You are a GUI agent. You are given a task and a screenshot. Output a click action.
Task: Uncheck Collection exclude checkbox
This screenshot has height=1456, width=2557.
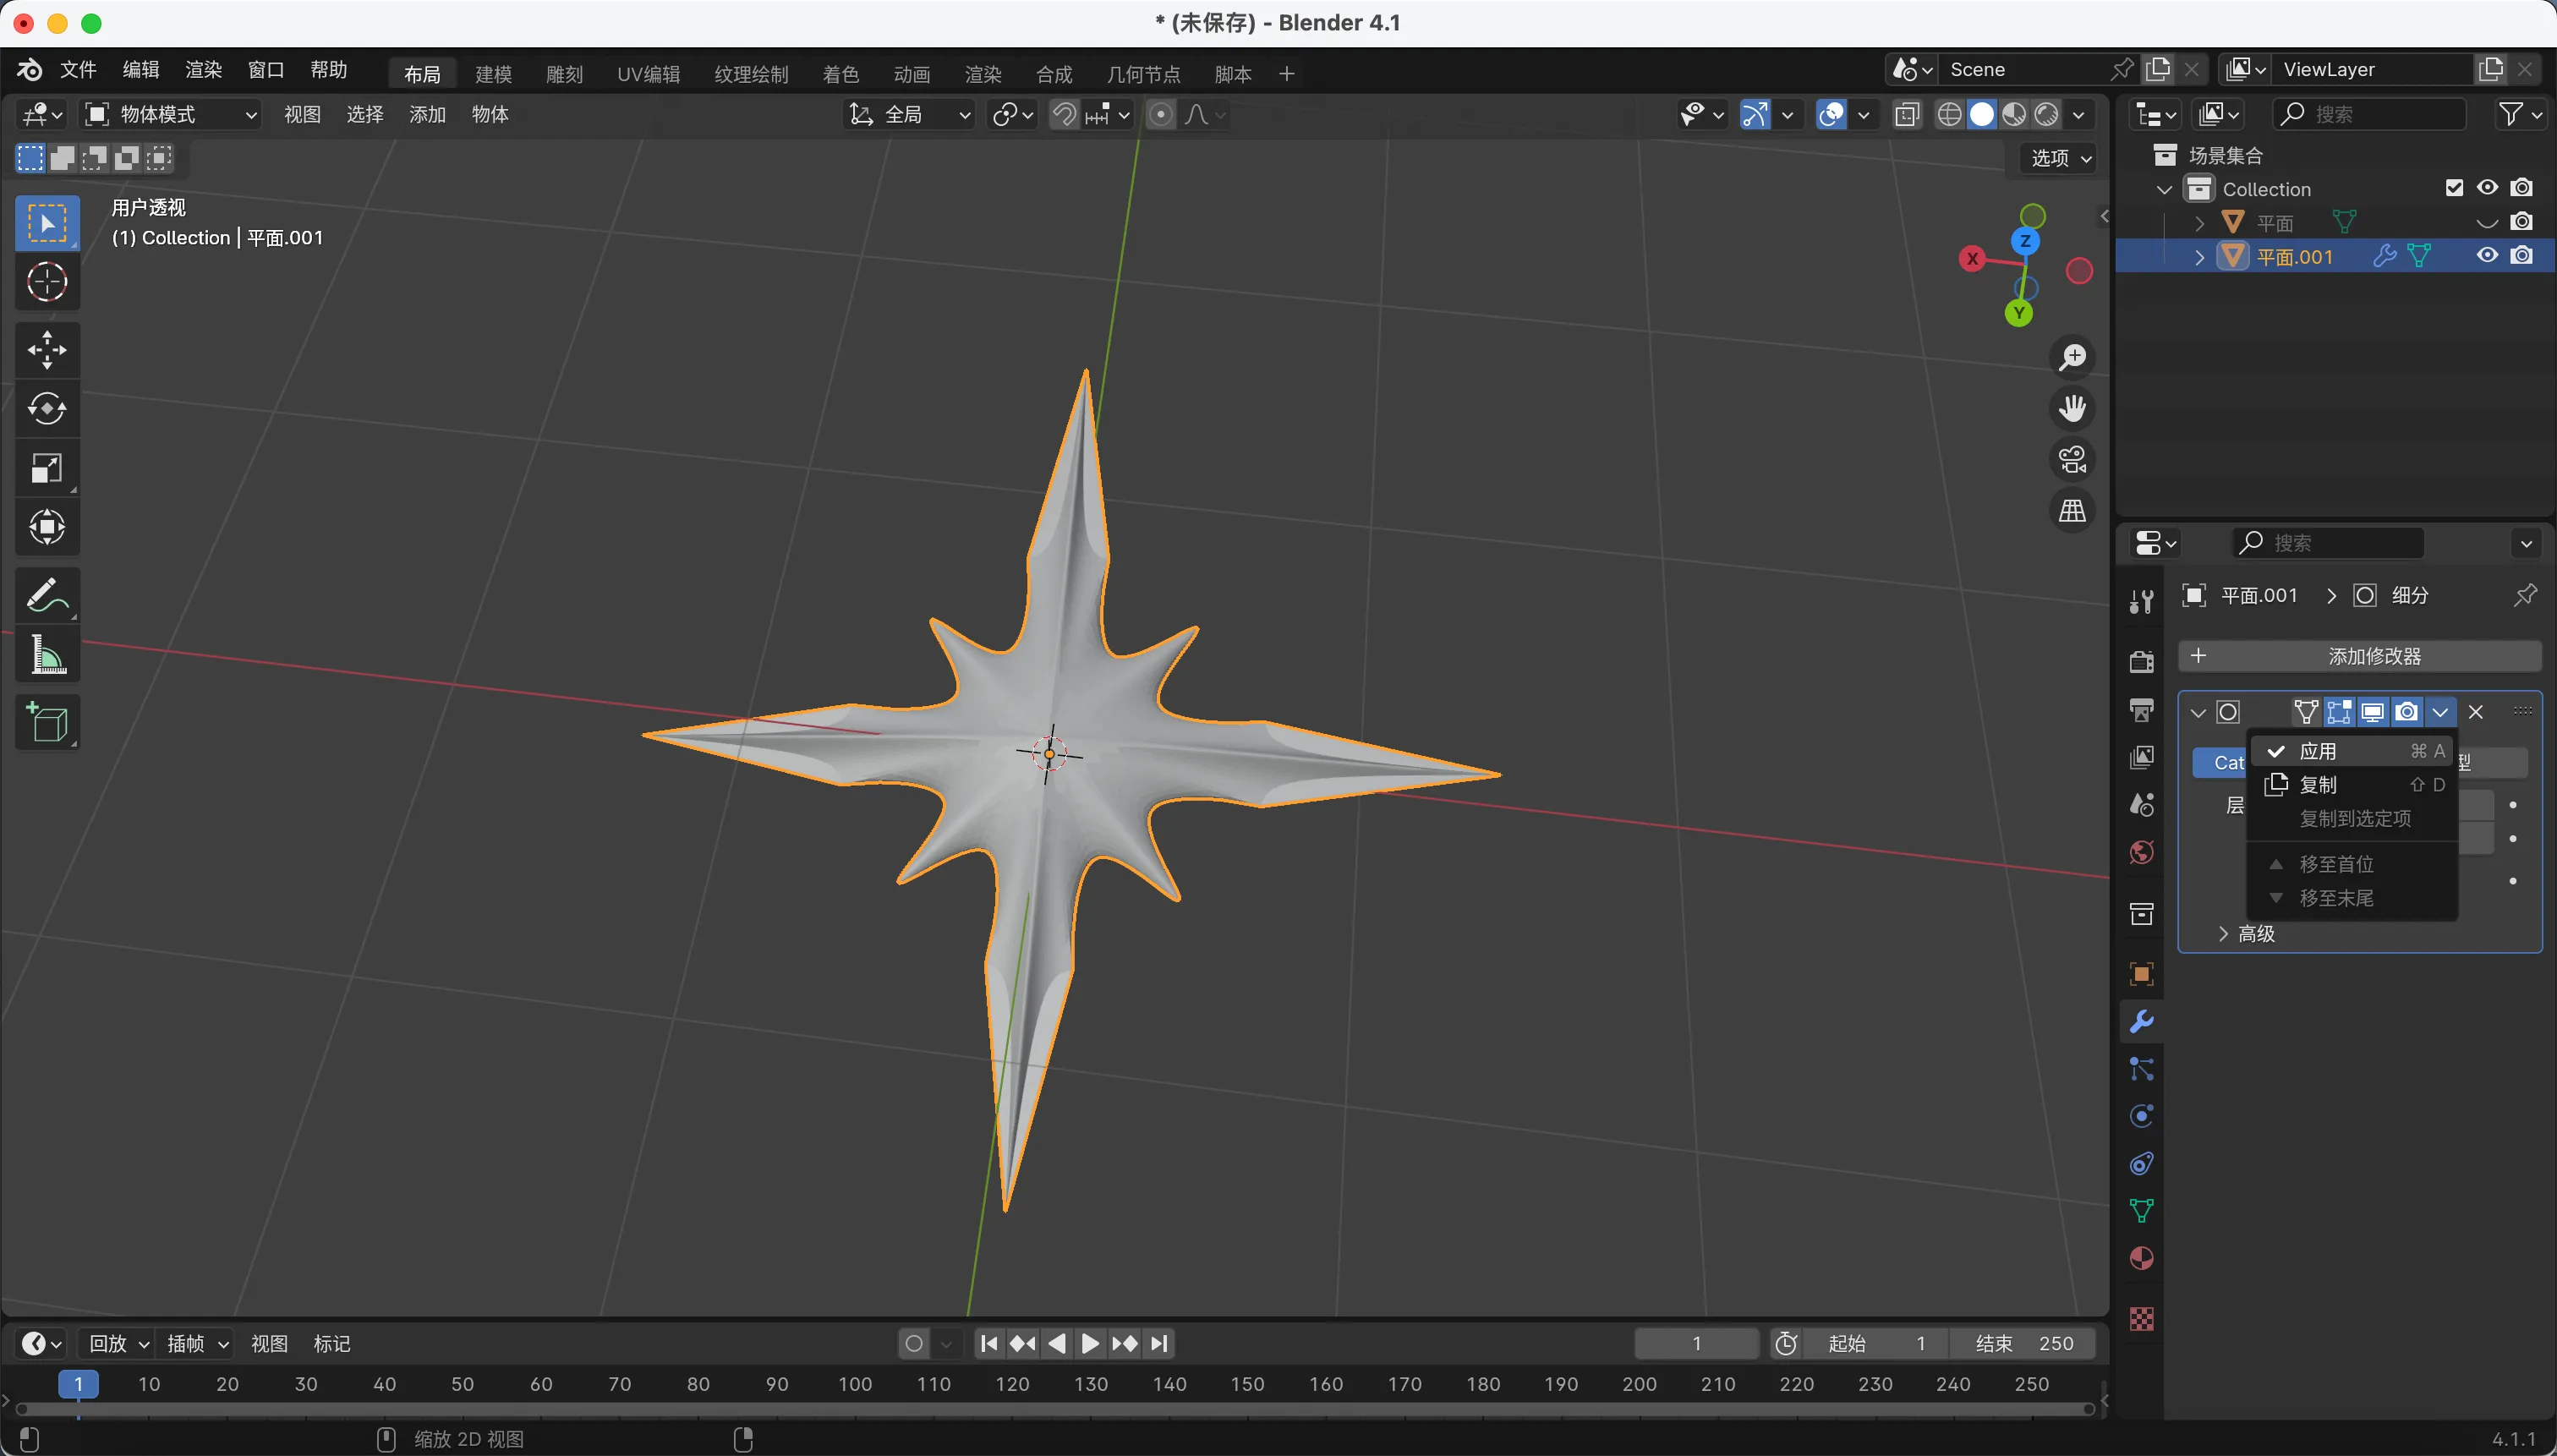(2454, 188)
